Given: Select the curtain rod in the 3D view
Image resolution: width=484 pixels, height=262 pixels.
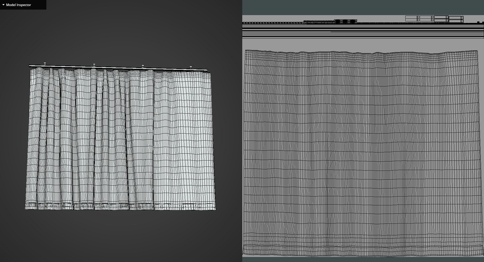Looking at the screenshot, I should (118, 68).
